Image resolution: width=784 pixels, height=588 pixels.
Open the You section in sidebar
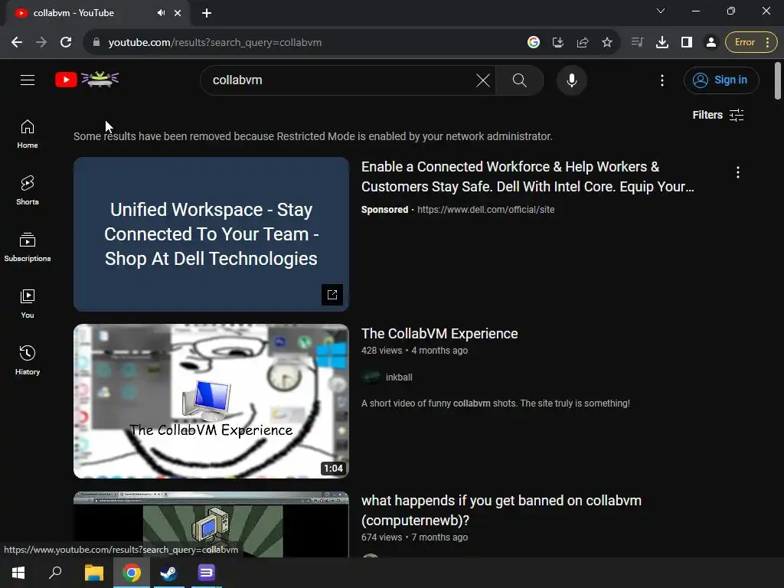point(28,303)
